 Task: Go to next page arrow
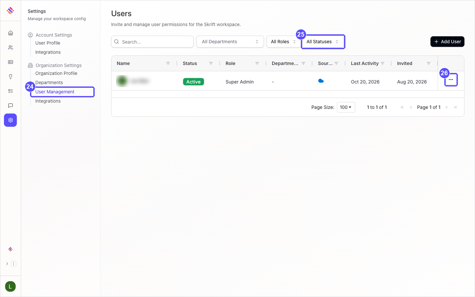coord(447,107)
